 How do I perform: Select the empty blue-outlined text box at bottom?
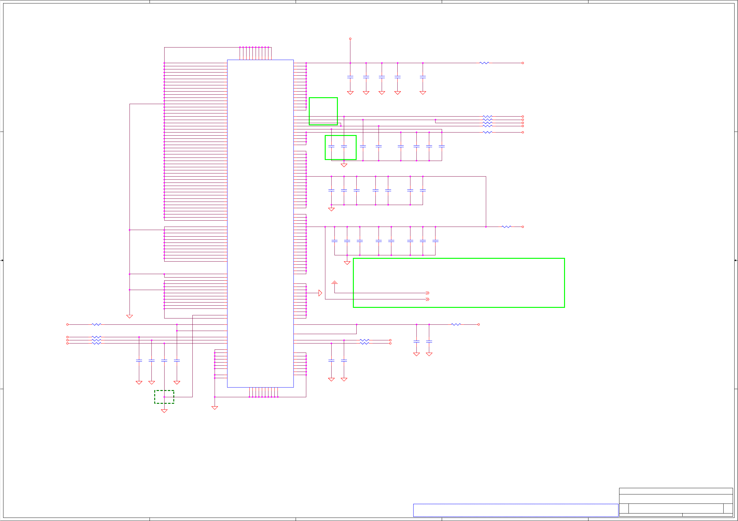tap(515, 510)
